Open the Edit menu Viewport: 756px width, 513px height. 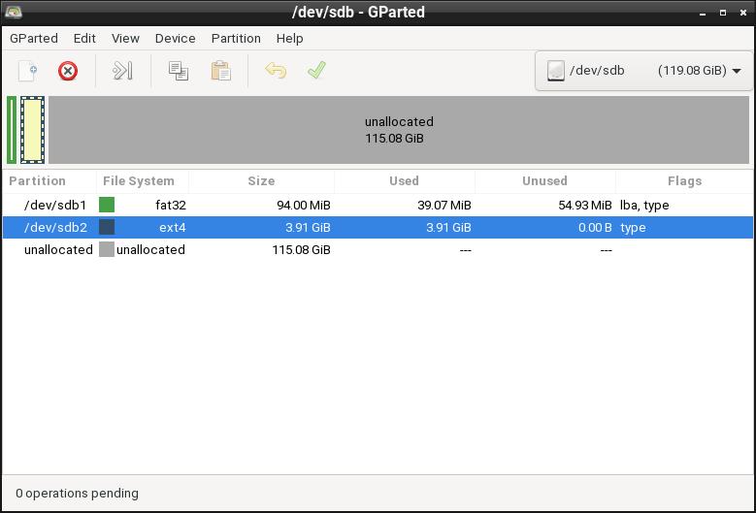[x=84, y=38]
